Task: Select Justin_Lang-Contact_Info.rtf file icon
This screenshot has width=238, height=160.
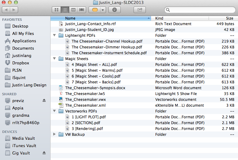Action: pyautogui.click(x=61, y=24)
